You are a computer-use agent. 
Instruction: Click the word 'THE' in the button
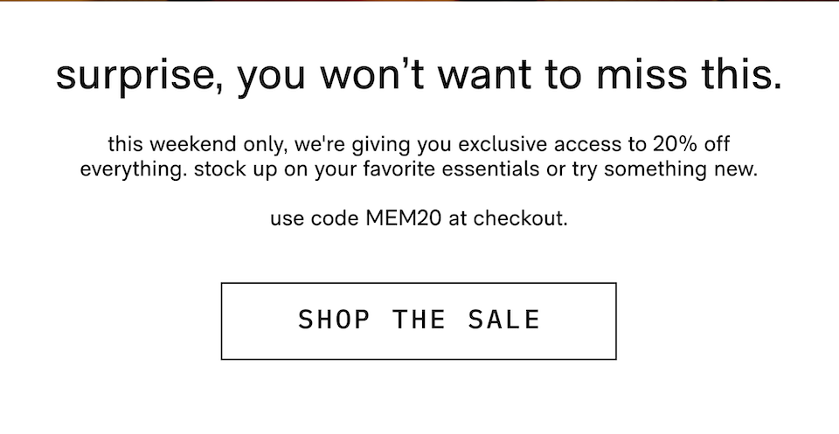coord(419,320)
